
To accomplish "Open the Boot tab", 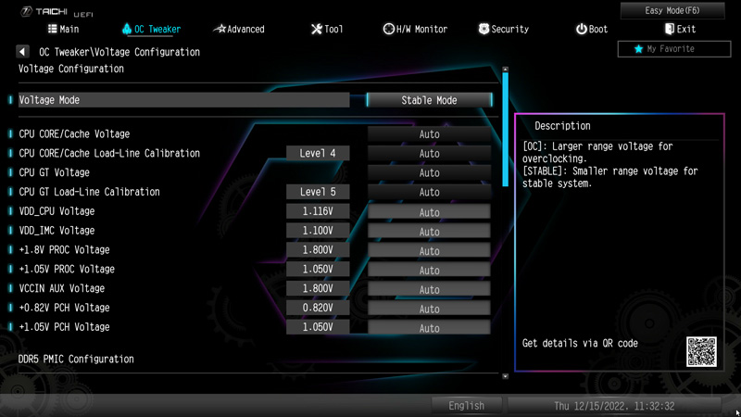I will coord(591,29).
